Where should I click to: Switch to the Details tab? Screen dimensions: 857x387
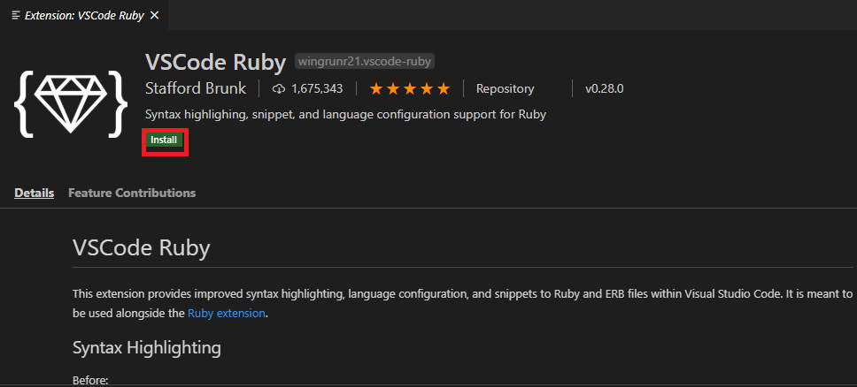[34, 193]
